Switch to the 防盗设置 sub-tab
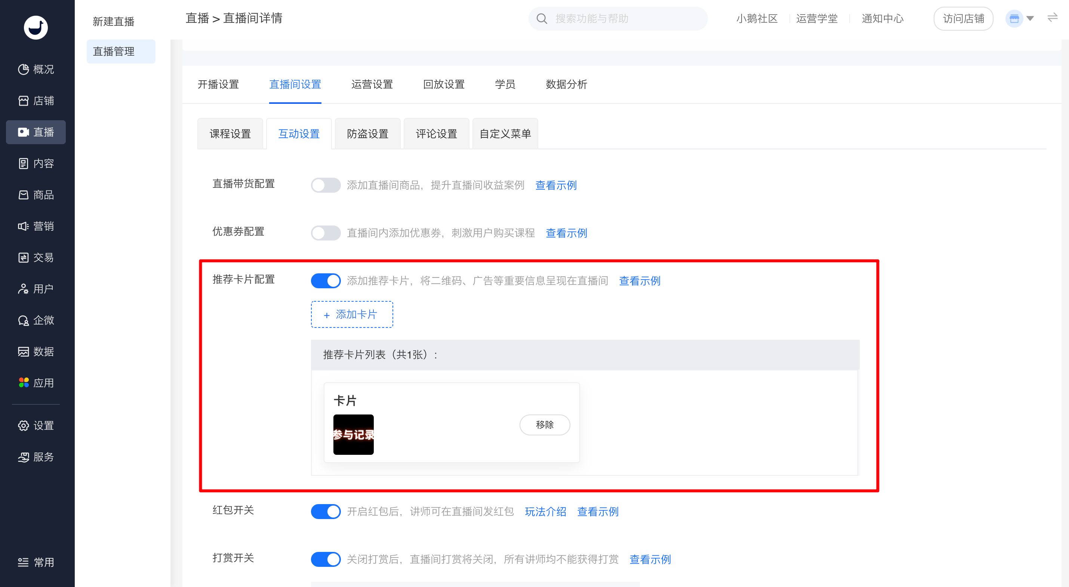 click(x=368, y=134)
